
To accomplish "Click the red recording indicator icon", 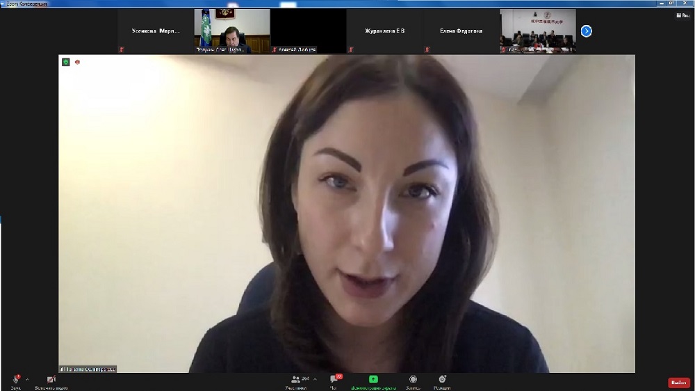I will tap(77, 62).
